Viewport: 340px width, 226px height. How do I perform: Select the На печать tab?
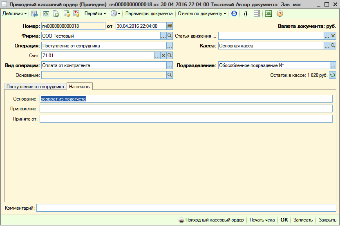[x=79, y=87]
